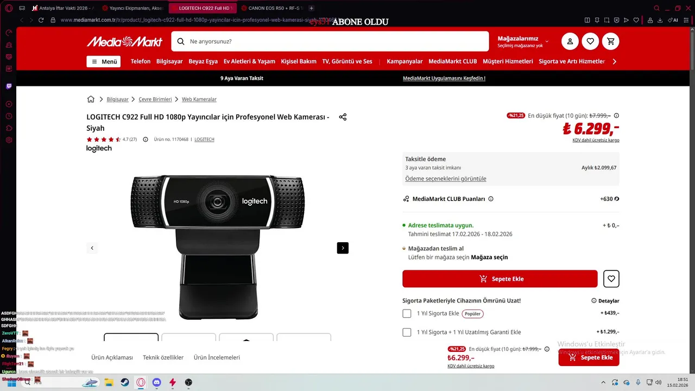
Task: Click the Ne arıyorsunuz search field
Action: pyautogui.click(x=330, y=41)
